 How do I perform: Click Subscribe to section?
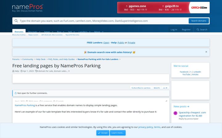pos(141,88)
